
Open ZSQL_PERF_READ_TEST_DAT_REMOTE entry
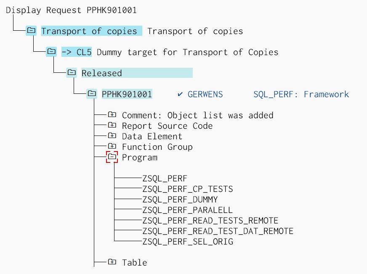(x=218, y=231)
